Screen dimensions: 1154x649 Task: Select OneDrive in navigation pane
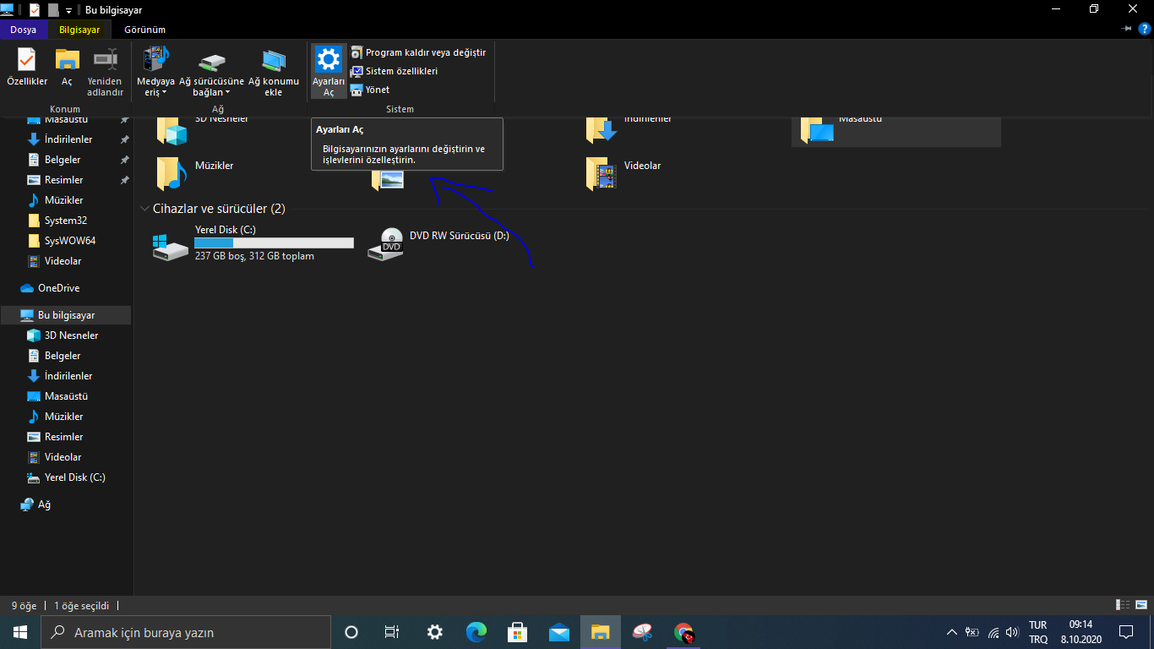pos(58,288)
